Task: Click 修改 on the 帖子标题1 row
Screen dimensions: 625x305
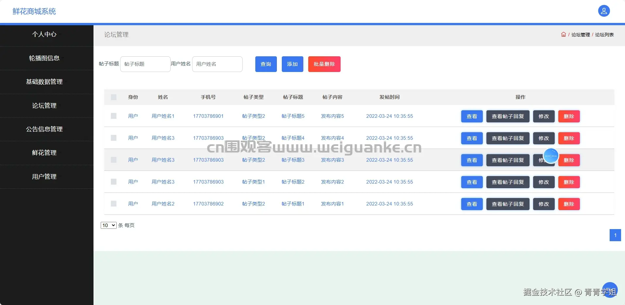Action: click(x=544, y=204)
